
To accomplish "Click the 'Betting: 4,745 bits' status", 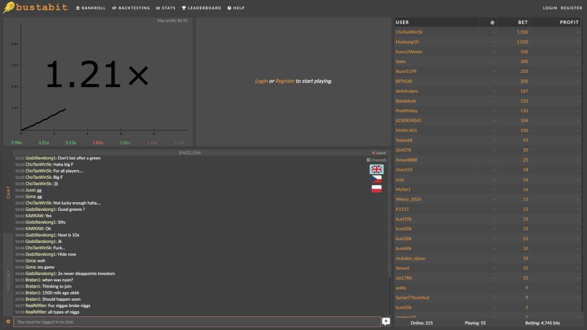I will click(542, 323).
